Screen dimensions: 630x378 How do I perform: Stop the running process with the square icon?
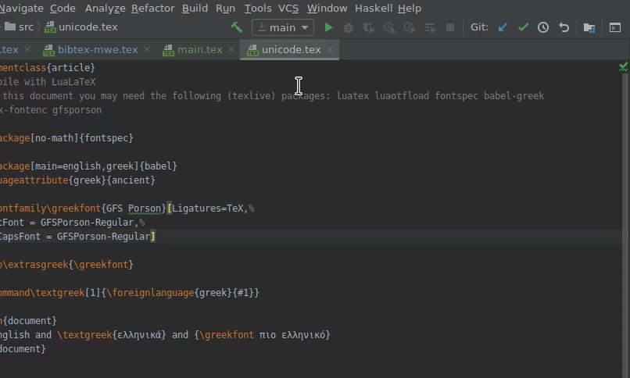pos(450,27)
